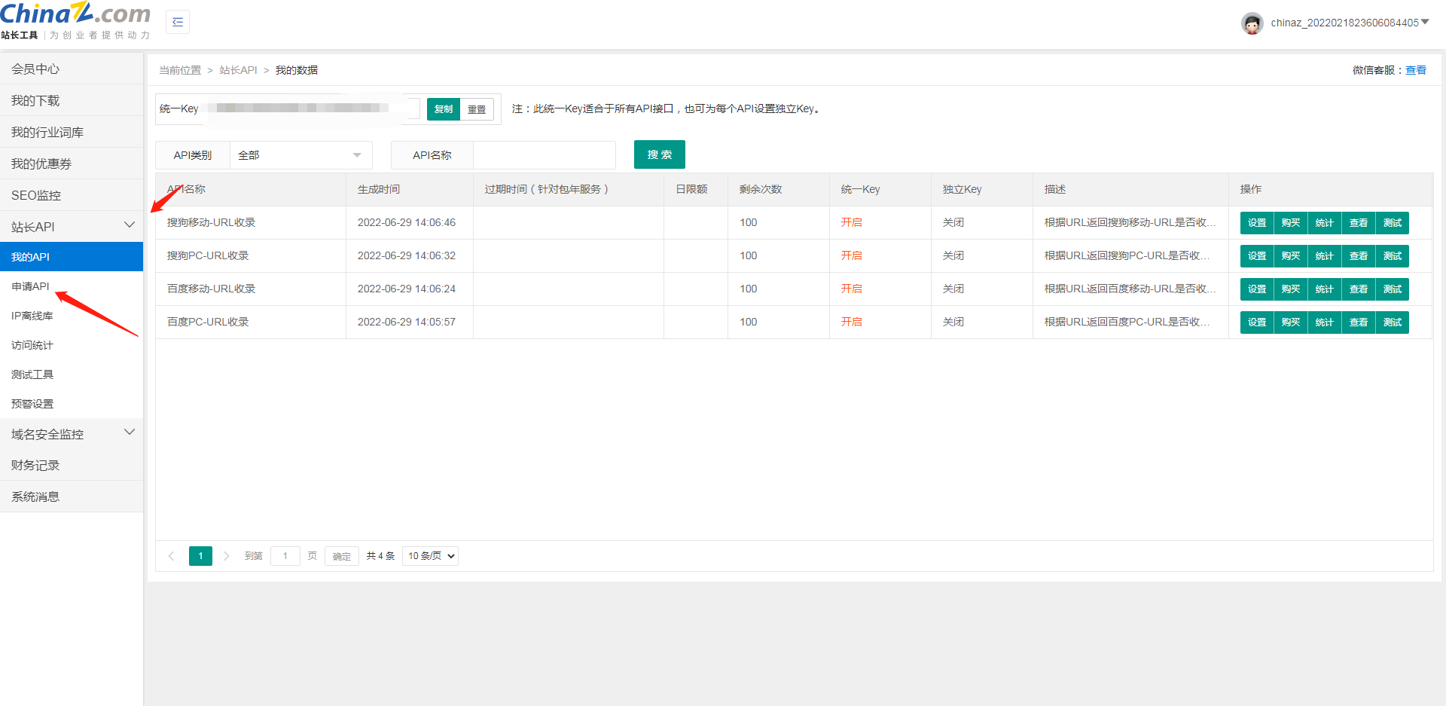1446x706 pixels.
Task: Open SEO监控 in the sidebar
Action: click(72, 195)
